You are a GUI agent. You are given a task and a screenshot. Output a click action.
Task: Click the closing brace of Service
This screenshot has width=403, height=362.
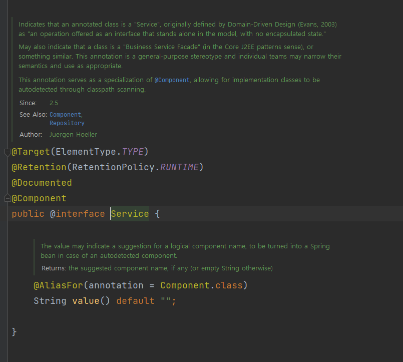point(14,332)
